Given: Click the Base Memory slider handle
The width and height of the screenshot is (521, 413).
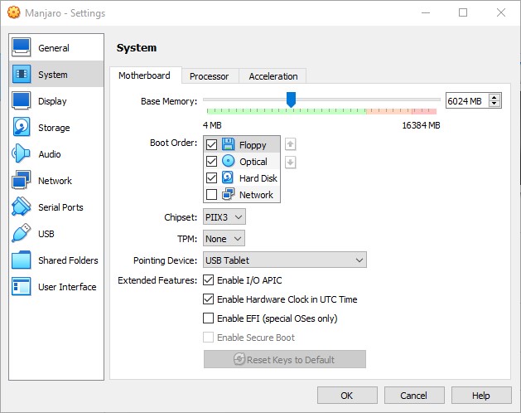Looking at the screenshot, I should tap(291, 100).
